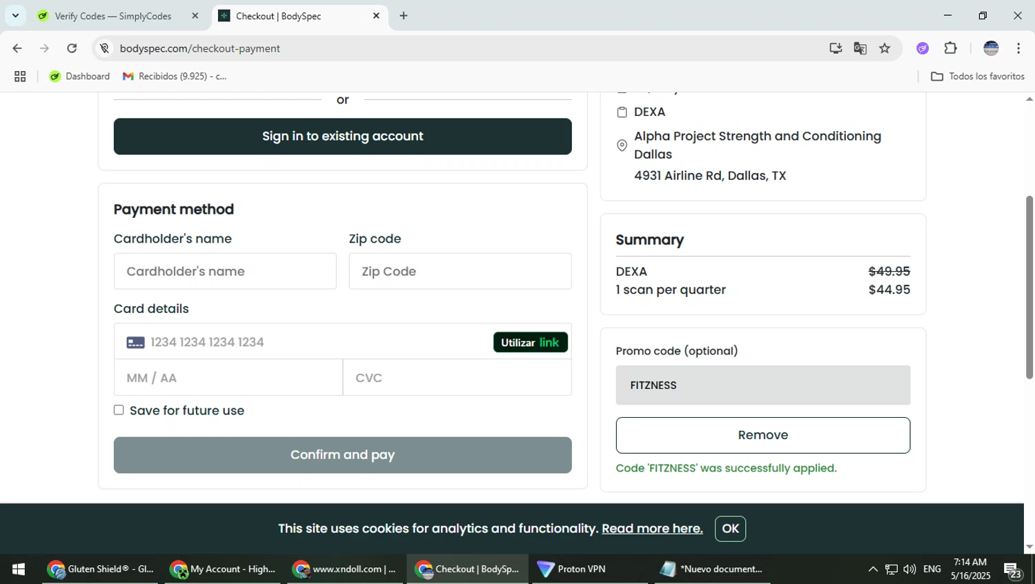Image resolution: width=1035 pixels, height=584 pixels.
Task: Click the browser forward arrow
Action: (x=44, y=48)
